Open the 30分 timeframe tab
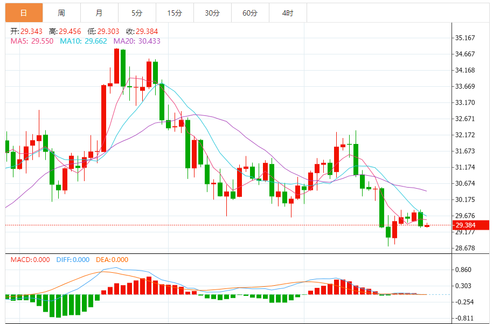This screenshot has width=493, height=324. (x=212, y=13)
